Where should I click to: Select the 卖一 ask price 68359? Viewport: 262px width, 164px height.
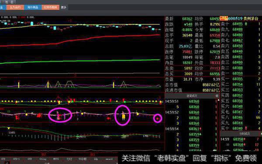click(x=238, y=73)
